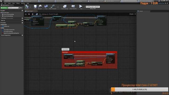
Task: Collapse the Variables section
Action: tap(1, 23)
